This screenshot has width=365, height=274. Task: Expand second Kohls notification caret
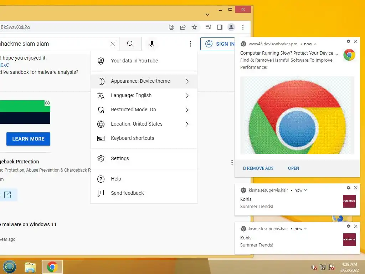pos(305,229)
